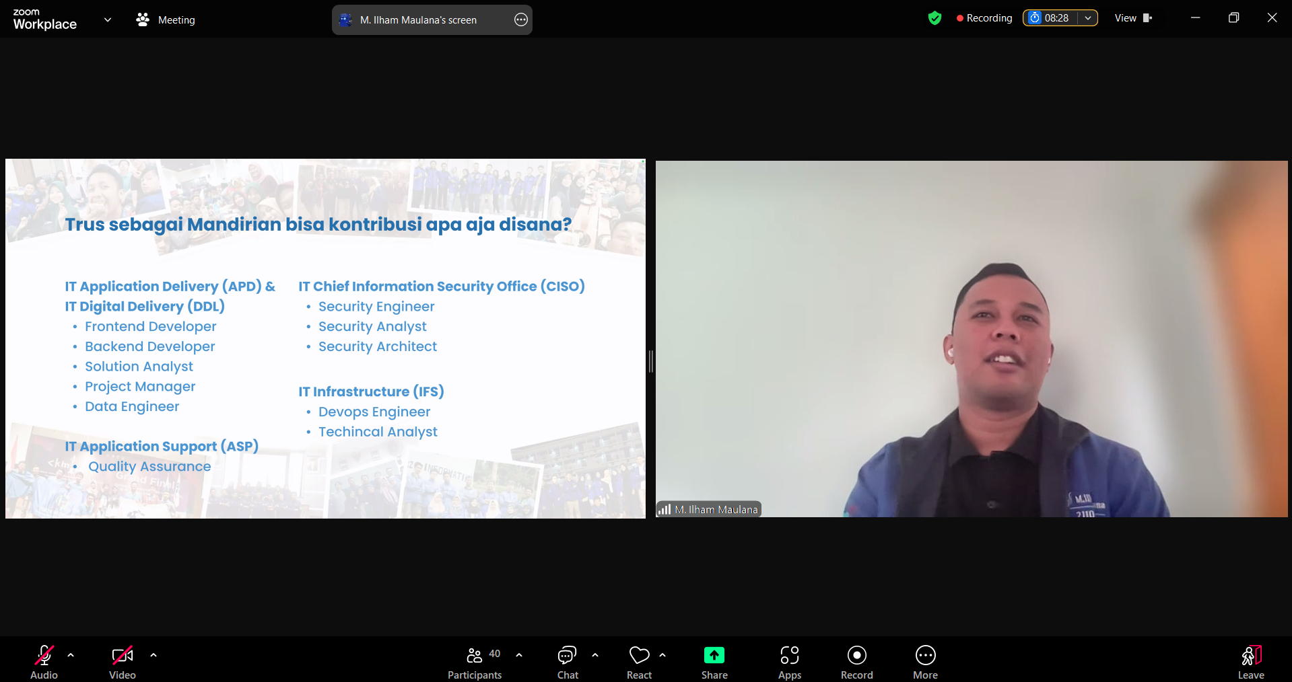The height and width of the screenshot is (682, 1292).
Task: Open the Apps menu
Action: coord(790,662)
